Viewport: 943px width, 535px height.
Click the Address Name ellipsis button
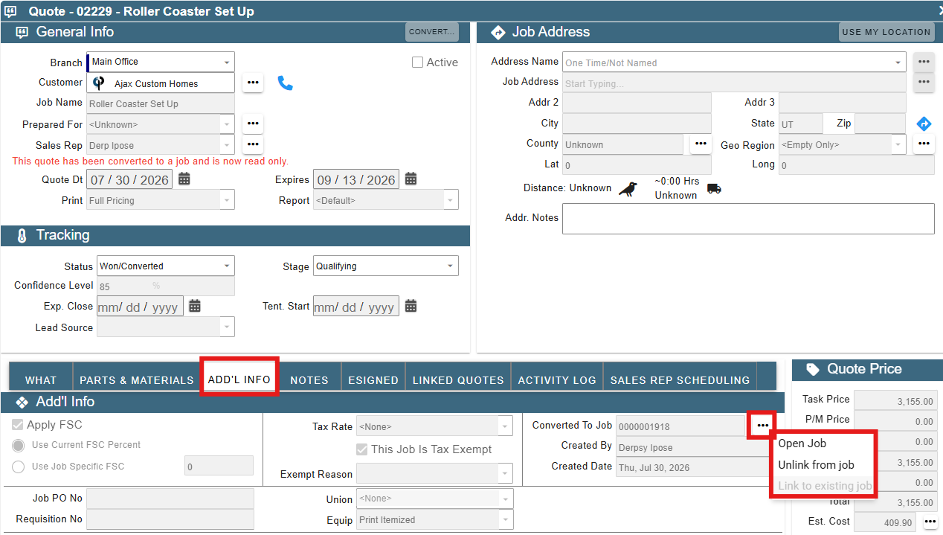click(924, 62)
